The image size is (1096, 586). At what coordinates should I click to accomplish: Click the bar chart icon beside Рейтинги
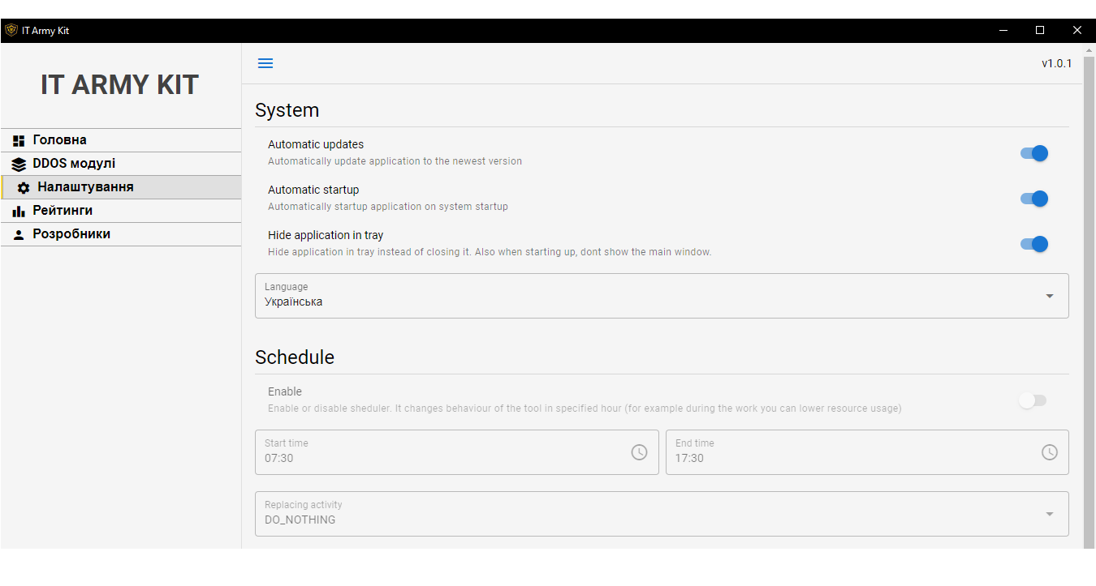tap(19, 212)
